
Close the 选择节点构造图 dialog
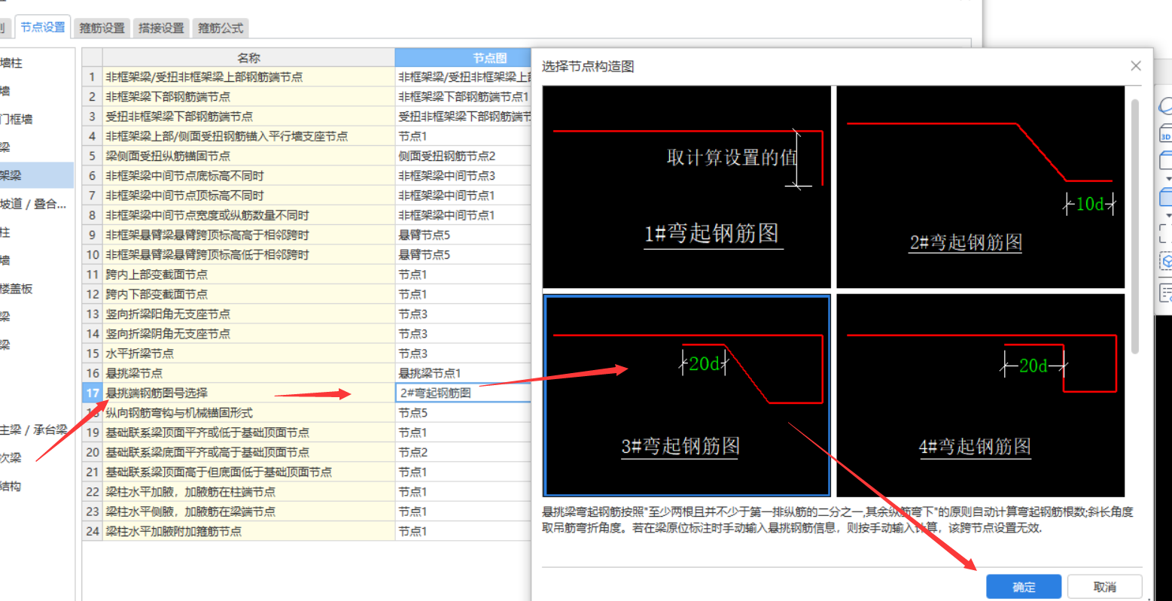tap(1136, 66)
